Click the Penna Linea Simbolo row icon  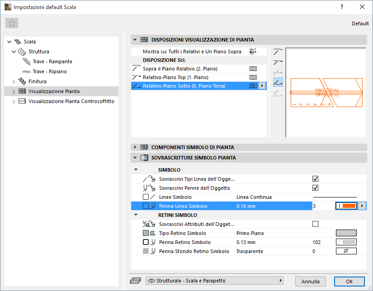[149, 206]
